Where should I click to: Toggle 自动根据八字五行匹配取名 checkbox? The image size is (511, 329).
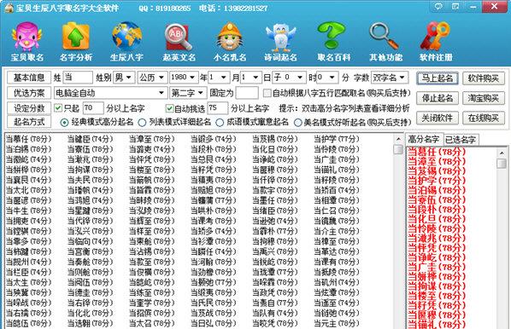point(267,93)
